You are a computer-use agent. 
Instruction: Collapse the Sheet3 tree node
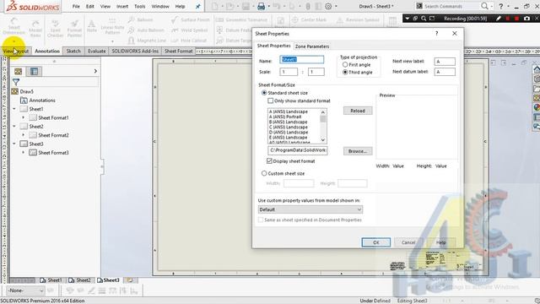click(x=14, y=144)
